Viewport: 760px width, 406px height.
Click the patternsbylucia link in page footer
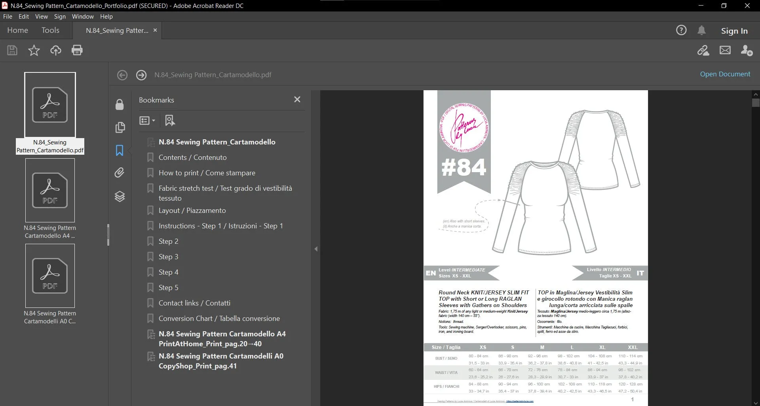(520, 401)
